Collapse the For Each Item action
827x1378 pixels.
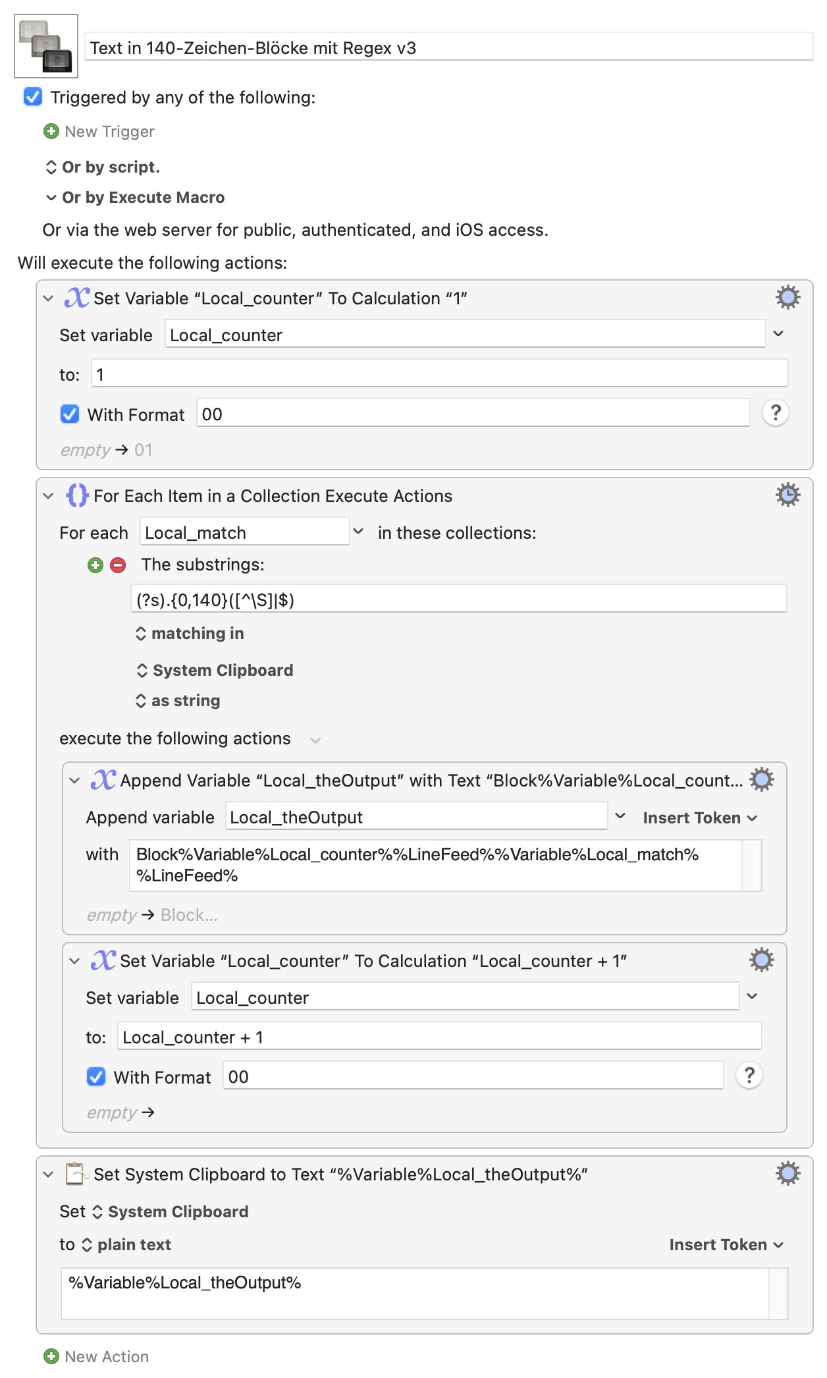48,496
